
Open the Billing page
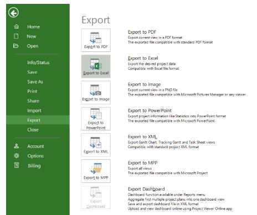pyautogui.click(x=34, y=166)
